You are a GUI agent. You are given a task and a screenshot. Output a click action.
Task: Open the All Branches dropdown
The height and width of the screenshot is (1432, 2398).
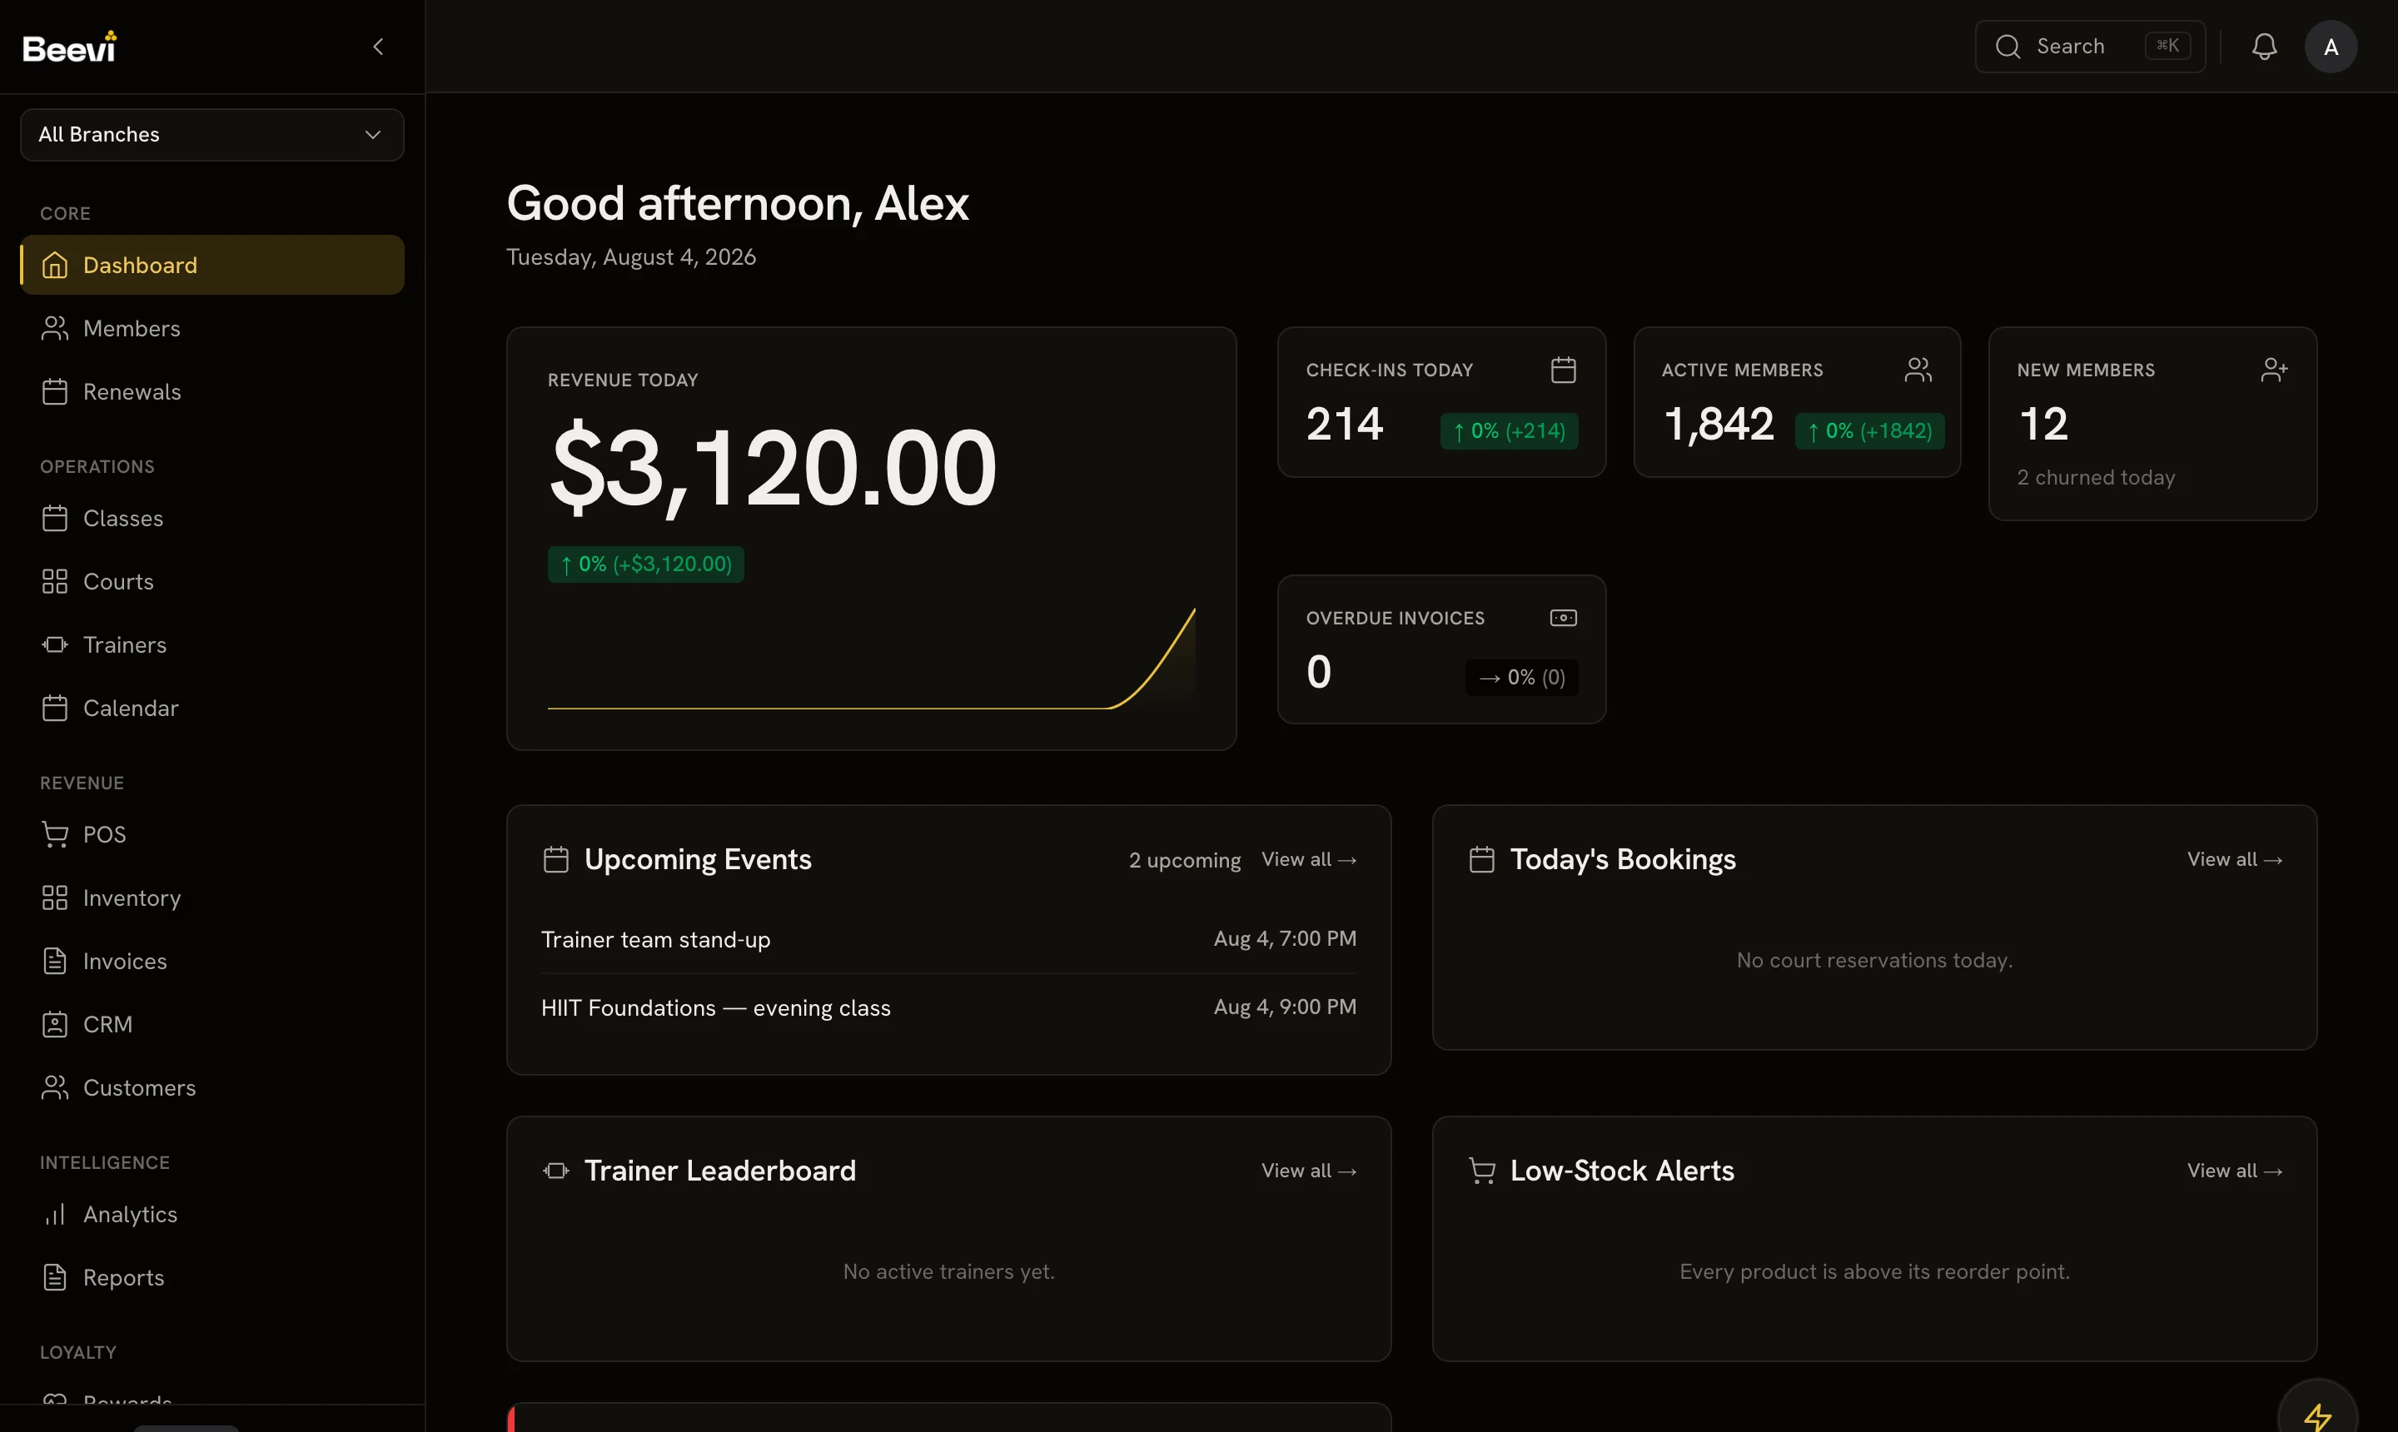[211, 134]
